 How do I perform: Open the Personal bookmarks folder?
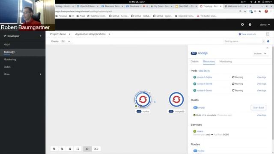tap(61, 16)
